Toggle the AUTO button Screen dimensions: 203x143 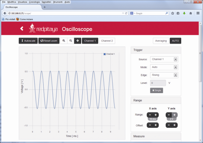(x=175, y=41)
